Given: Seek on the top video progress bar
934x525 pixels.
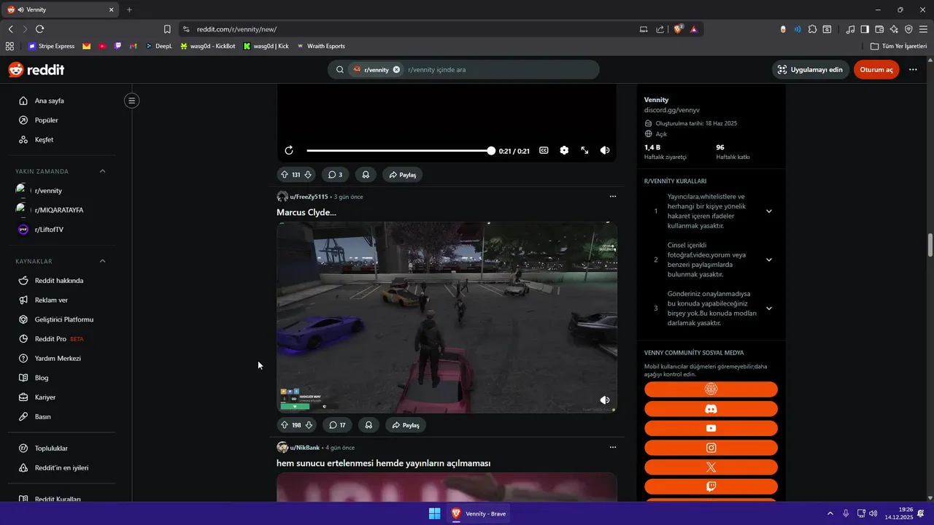Looking at the screenshot, I should pos(399,150).
